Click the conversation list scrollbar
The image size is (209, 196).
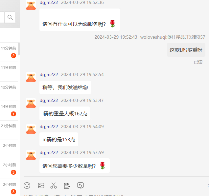click(x=19, y=49)
